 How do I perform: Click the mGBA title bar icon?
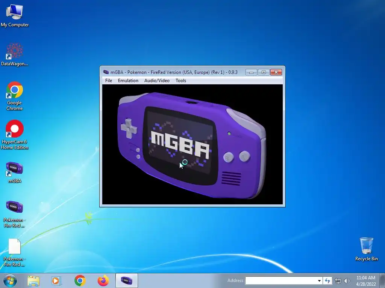click(106, 72)
